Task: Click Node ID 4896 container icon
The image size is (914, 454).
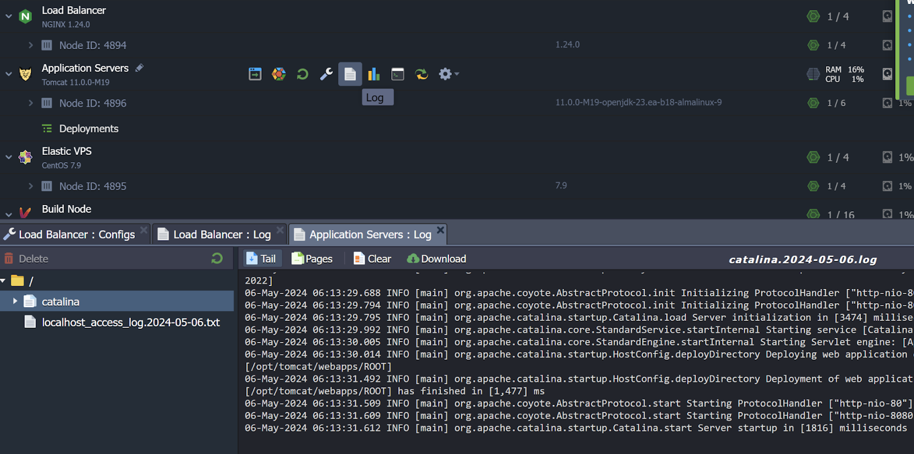Action: click(x=47, y=103)
